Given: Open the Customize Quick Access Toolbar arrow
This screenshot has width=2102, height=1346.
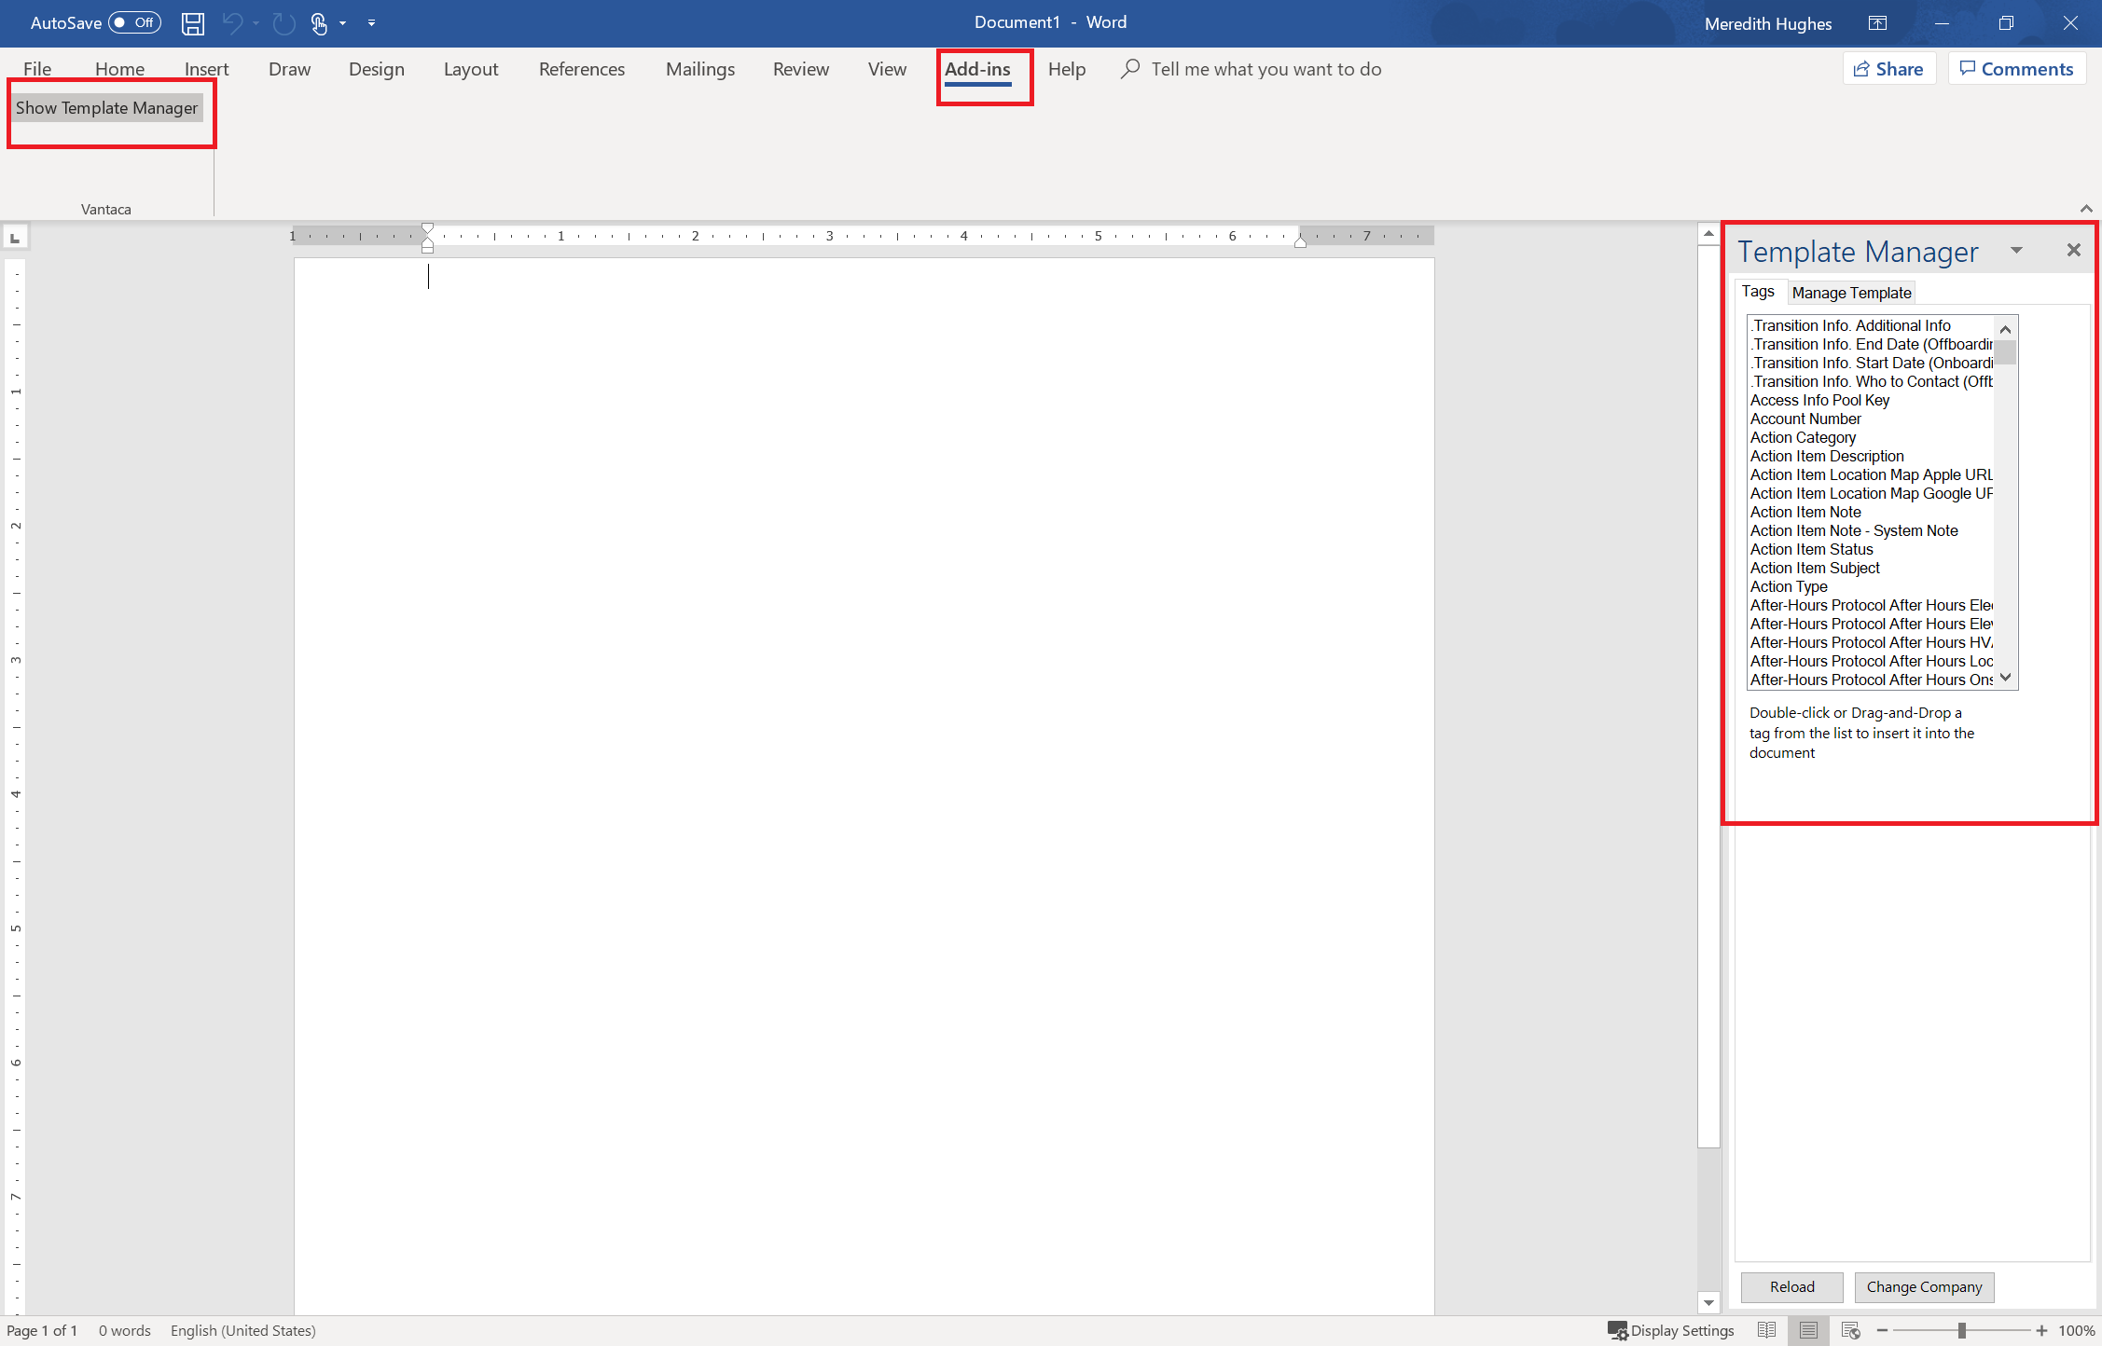Looking at the screenshot, I should tap(371, 23).
